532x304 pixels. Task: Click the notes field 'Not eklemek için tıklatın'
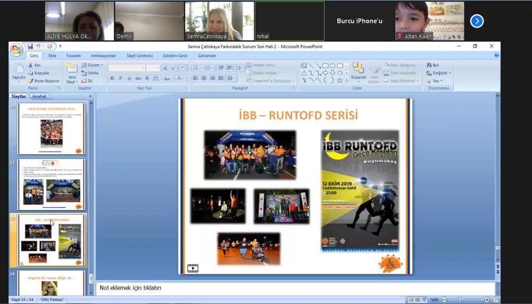click(x=295, y=288)
